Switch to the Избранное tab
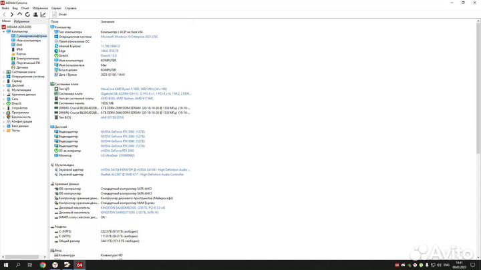Screen dimensions: 481x270 pyautogui.click(x=21, y=21)
